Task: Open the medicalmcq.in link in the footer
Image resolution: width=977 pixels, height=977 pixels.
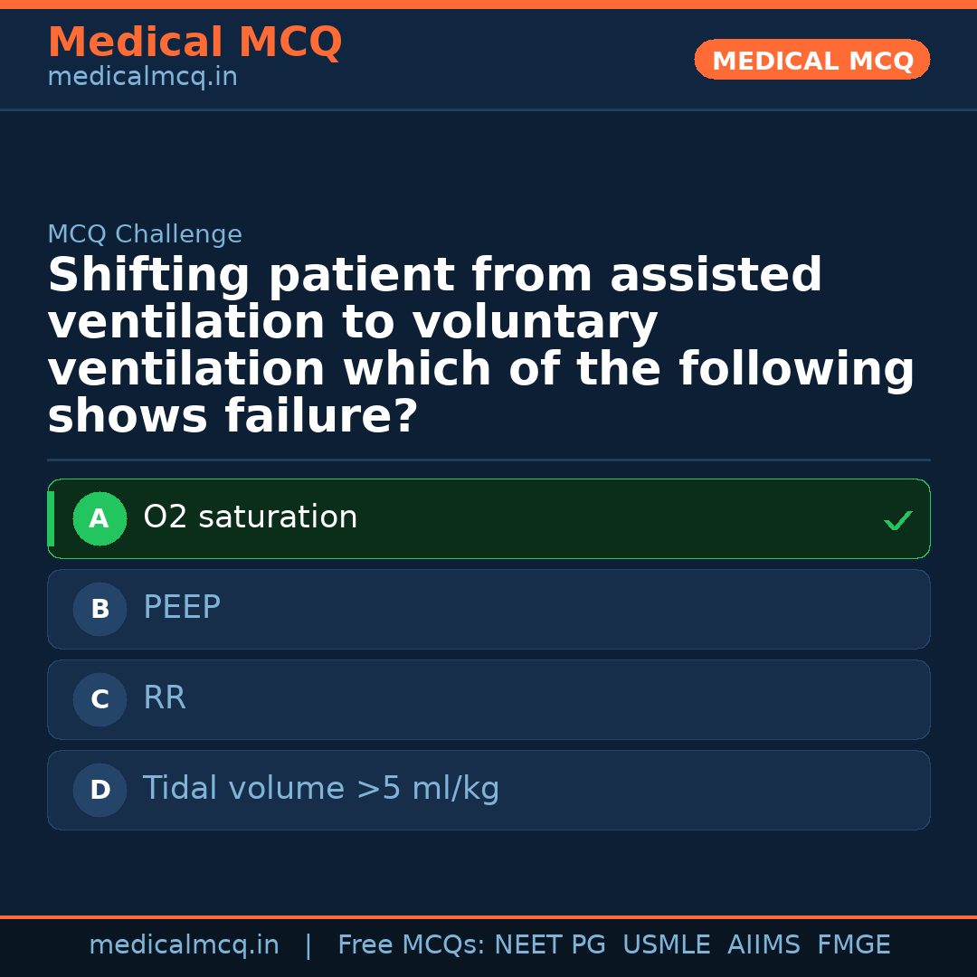Action: 184,945
